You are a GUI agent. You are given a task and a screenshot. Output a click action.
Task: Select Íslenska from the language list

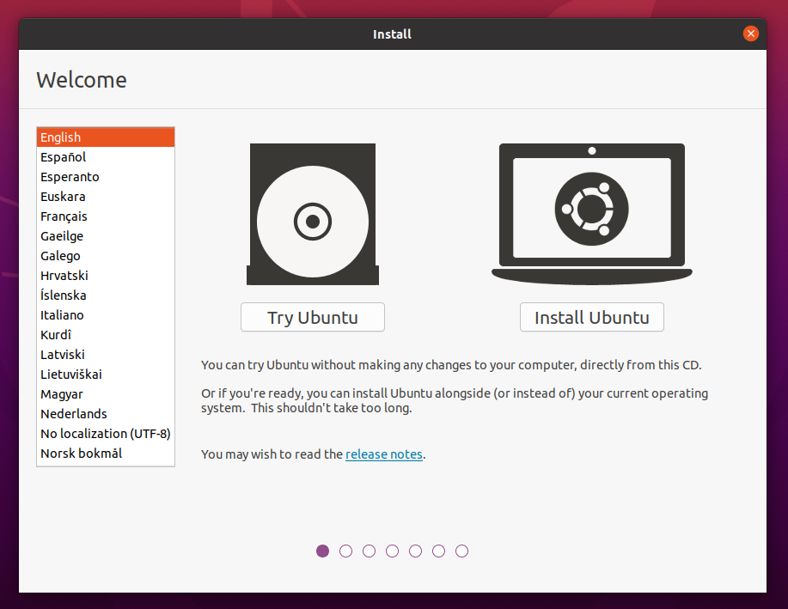pos(63,295)
